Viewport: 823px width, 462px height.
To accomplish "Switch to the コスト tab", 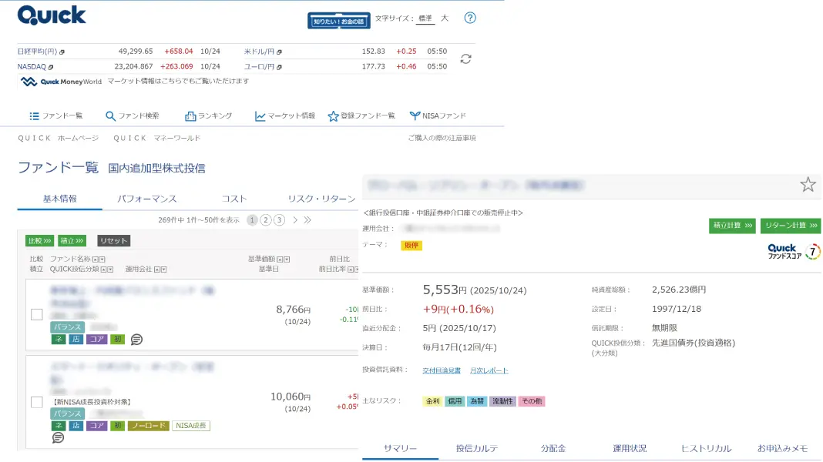I will (234, 199).
